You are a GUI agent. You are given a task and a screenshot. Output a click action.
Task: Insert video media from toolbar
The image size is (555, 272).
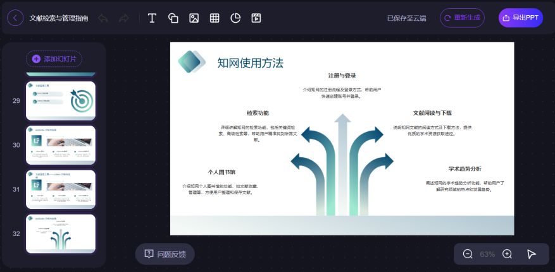(256, 18)
